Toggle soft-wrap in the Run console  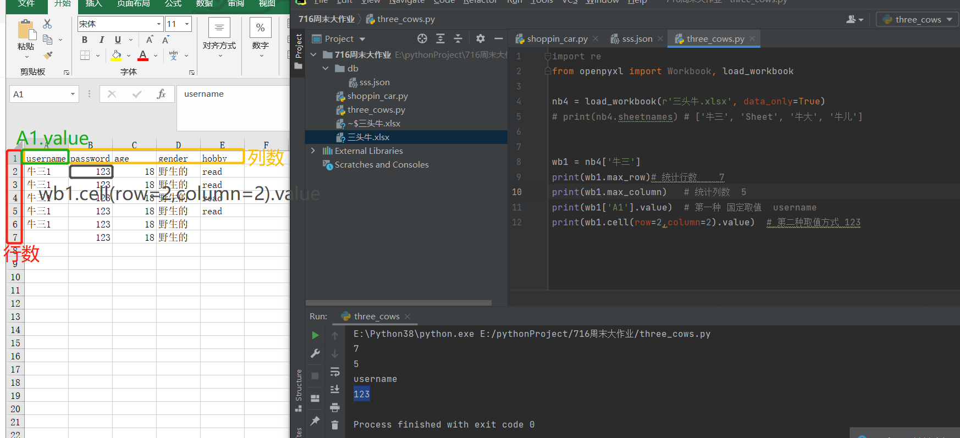(x=335, y=372)
